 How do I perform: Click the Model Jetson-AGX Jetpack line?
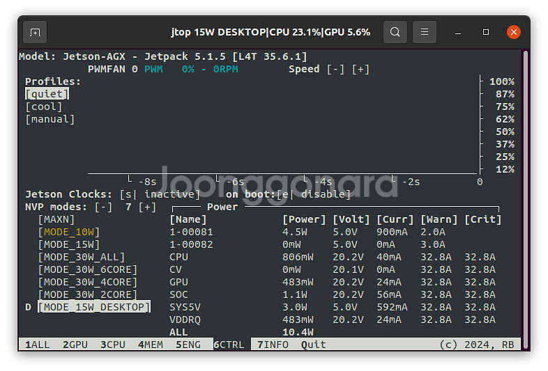coord(163,56)
